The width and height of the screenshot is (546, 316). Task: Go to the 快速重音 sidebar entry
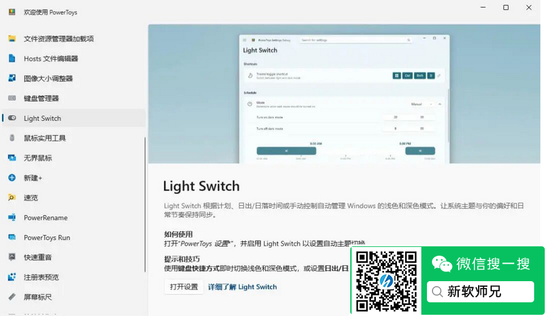click(37, 258)
